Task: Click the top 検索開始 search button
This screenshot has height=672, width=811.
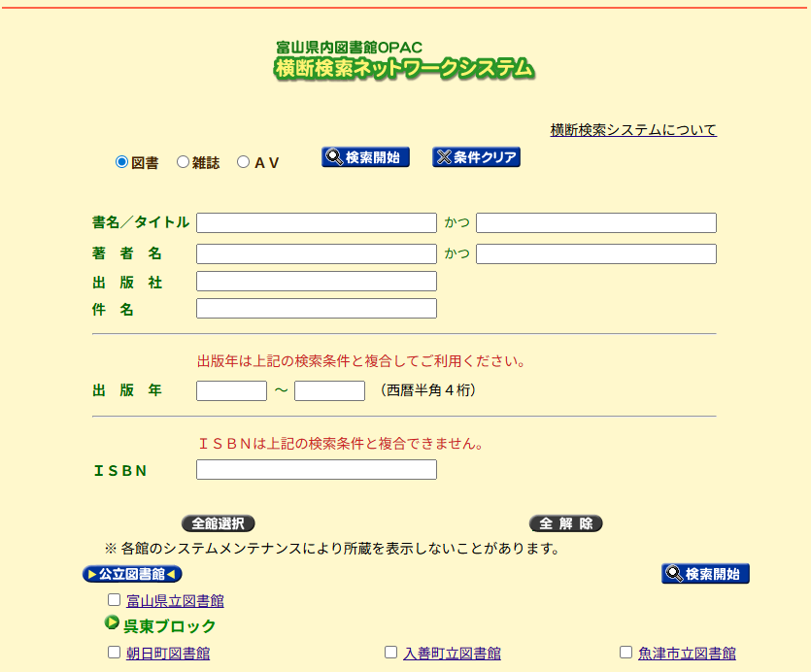Action: pos(365,157)
